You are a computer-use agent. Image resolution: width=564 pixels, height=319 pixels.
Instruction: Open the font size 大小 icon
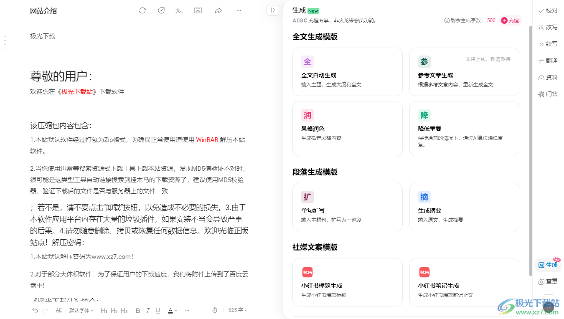179,10
